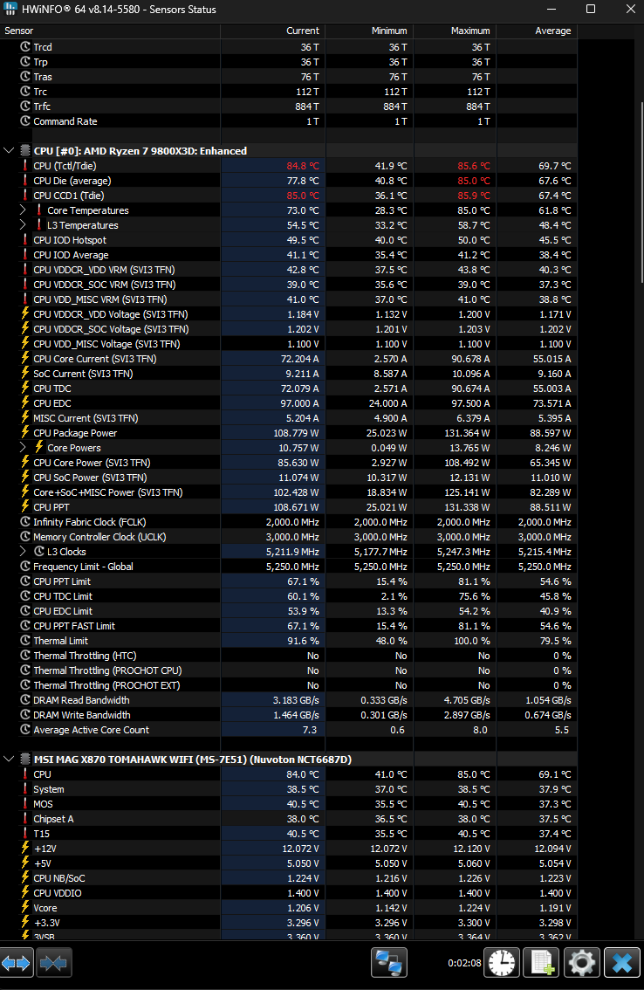The width and height of the screenshot is (644, 990).
Task: Click clock icon beside Command Rate
Action: click(25, 120)
